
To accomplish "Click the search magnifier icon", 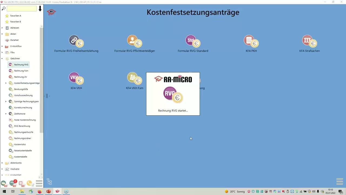I will [4, 9].
